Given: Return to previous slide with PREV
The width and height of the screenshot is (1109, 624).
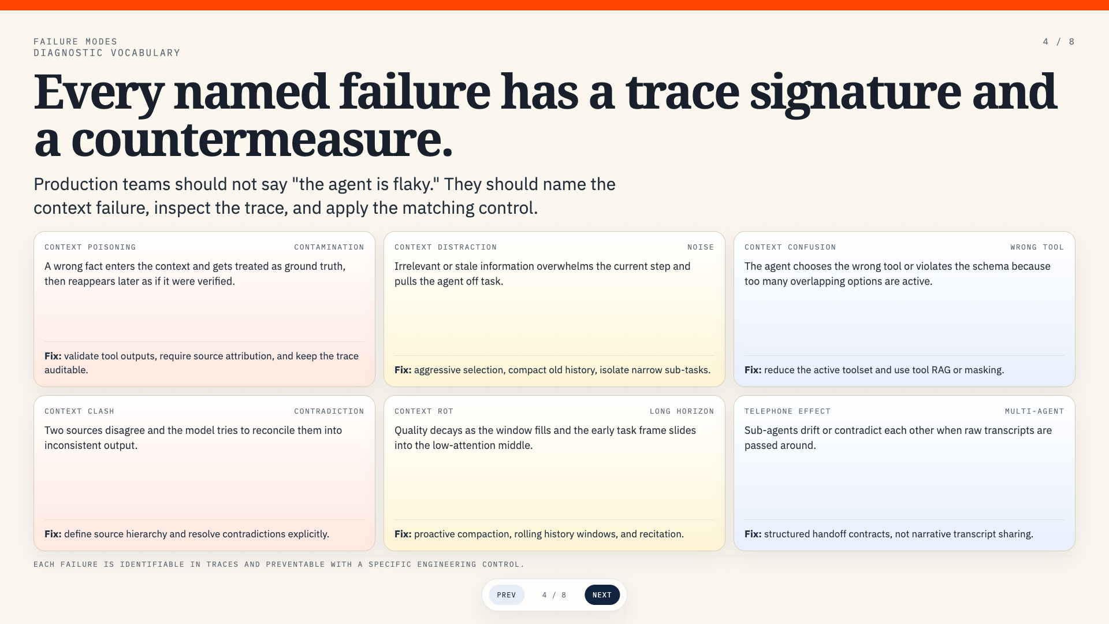Looking at the screenshot, I should 507,595.
